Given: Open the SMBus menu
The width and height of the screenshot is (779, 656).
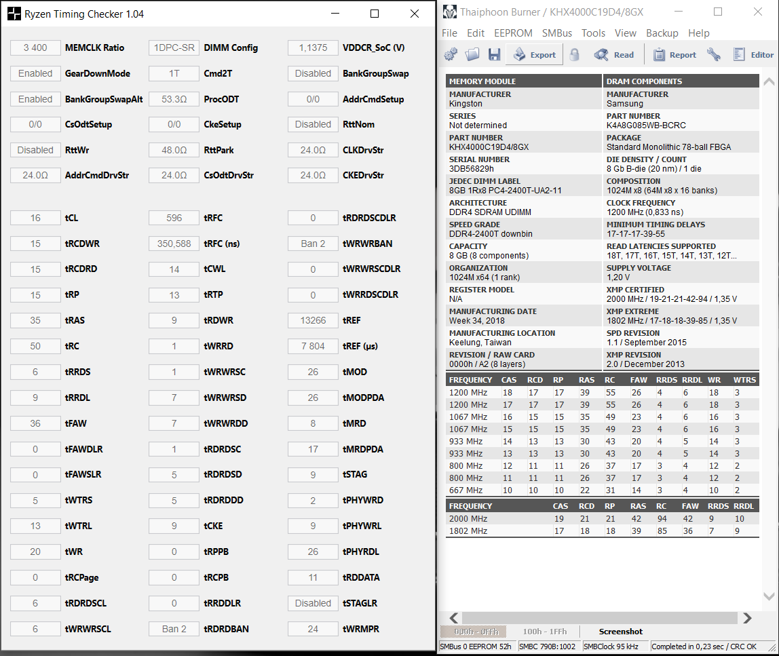Looking at the screenshot, I should [x=557, y=33].
